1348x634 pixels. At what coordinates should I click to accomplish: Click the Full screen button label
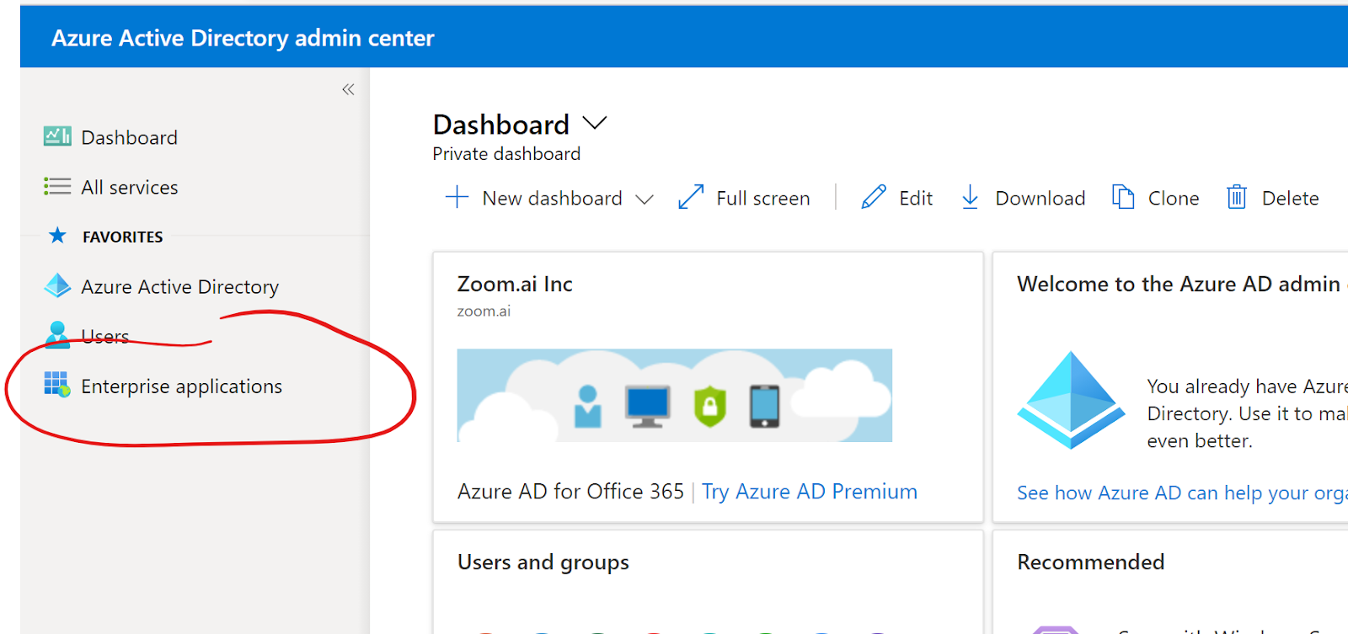point(763,198)
